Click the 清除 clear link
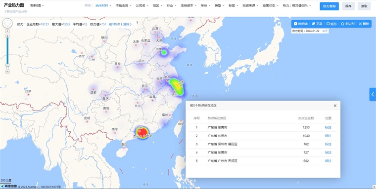Screen dimensions: 376x189 click(126, 24)
